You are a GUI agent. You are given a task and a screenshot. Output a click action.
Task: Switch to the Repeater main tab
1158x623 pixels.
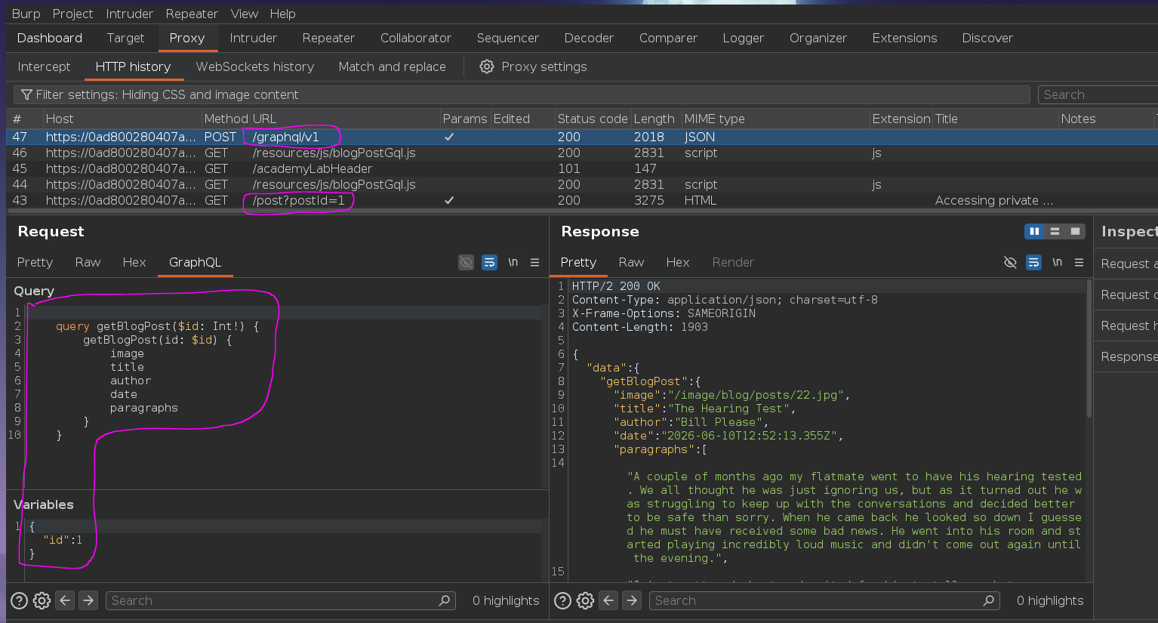328,38
